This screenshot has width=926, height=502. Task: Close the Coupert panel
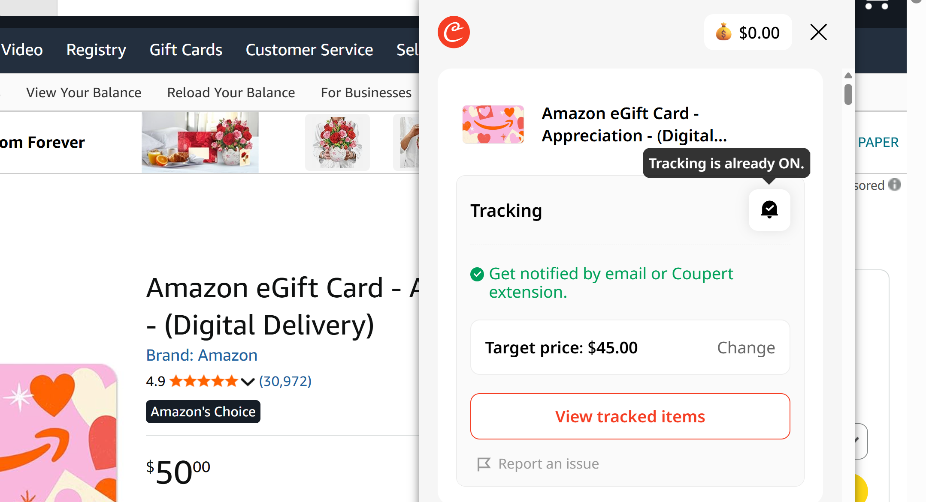[818, 32]
